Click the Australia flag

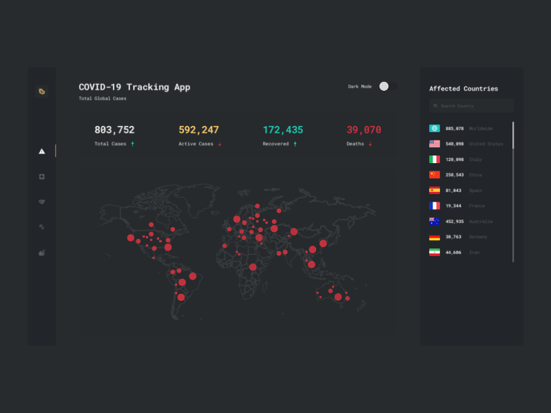point(434,221)
